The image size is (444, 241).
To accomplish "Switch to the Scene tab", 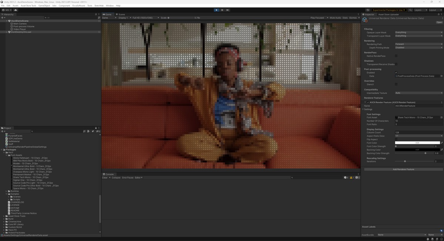I will pos(120,14).
